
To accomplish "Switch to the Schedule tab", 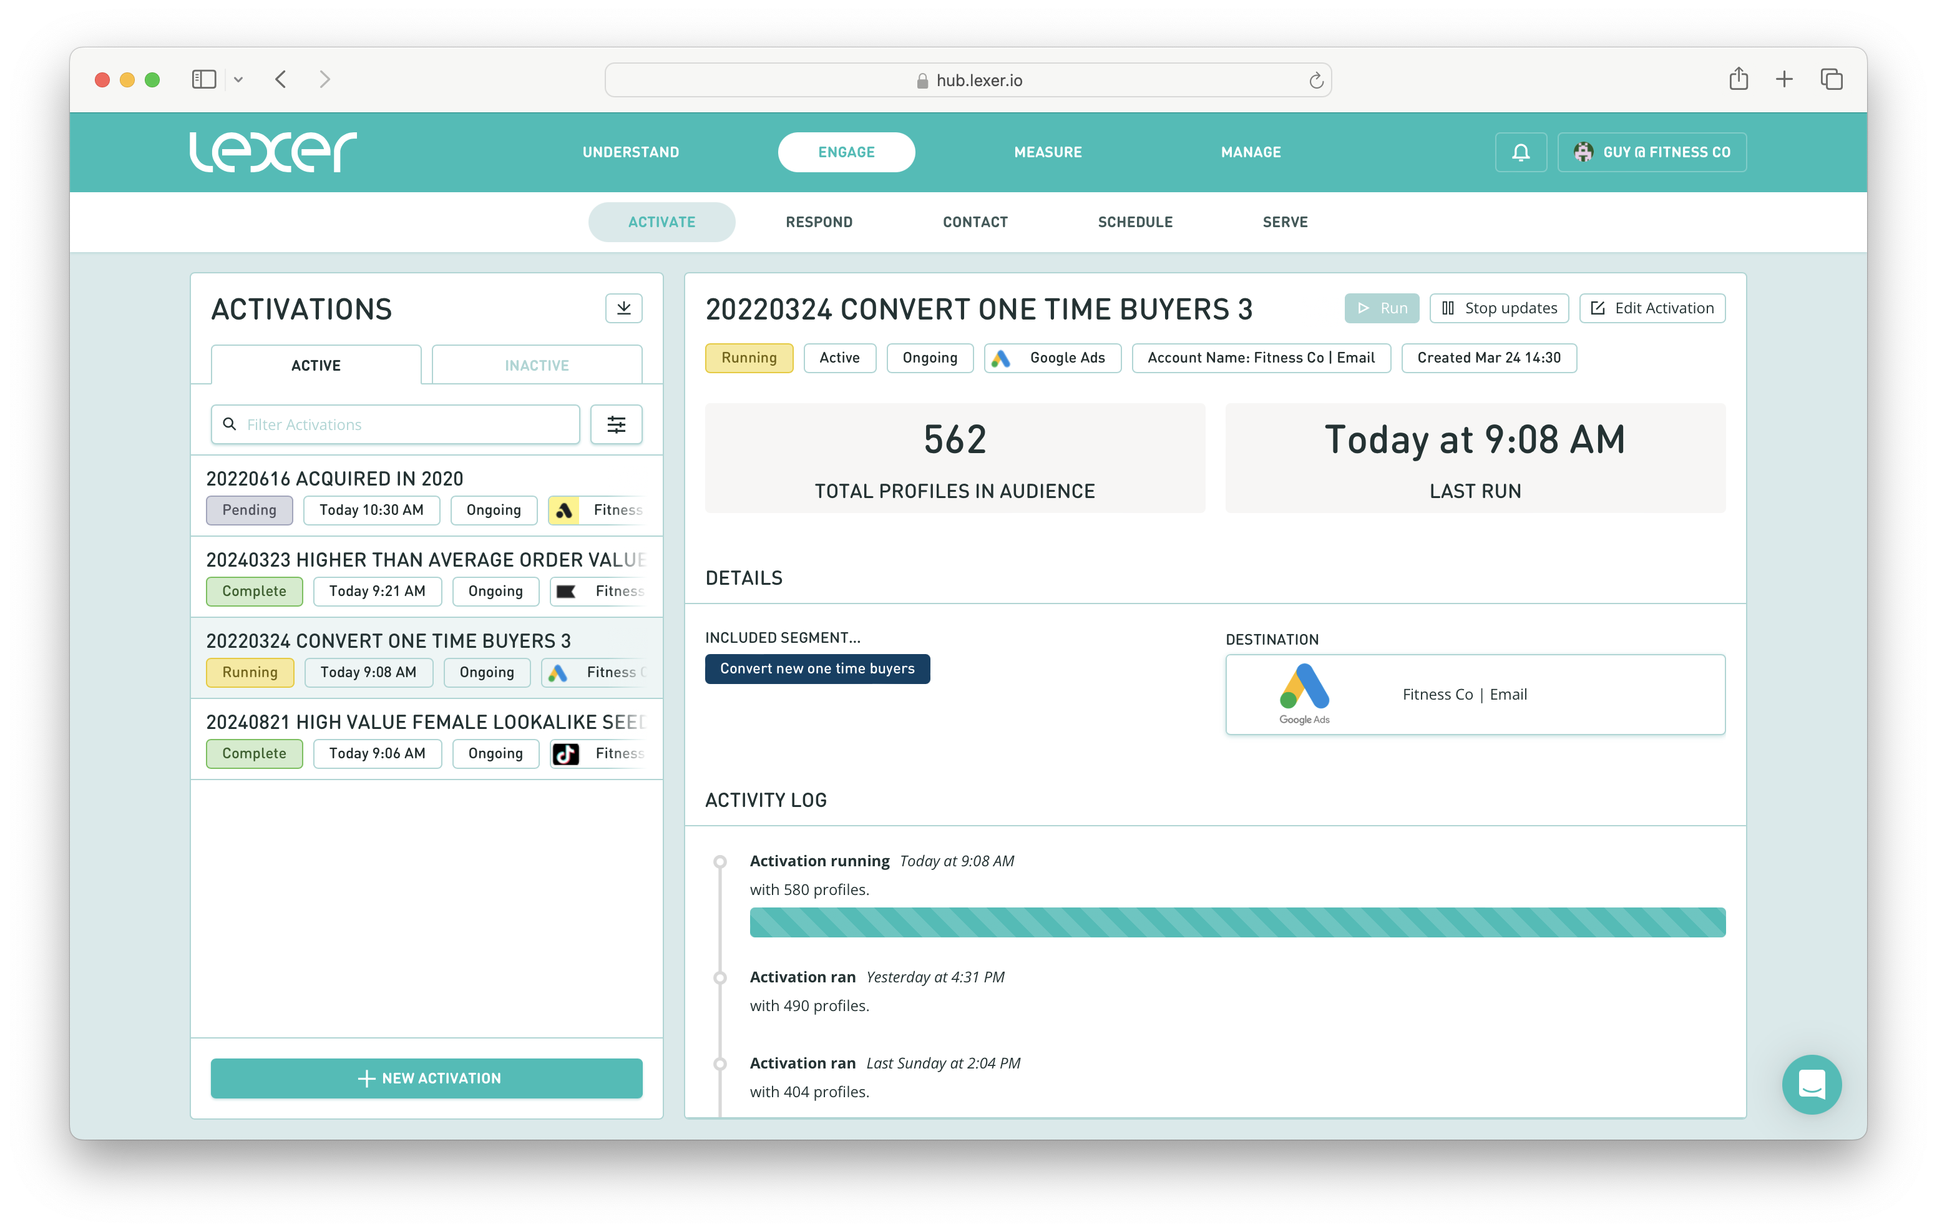I will click(1135, 222).
